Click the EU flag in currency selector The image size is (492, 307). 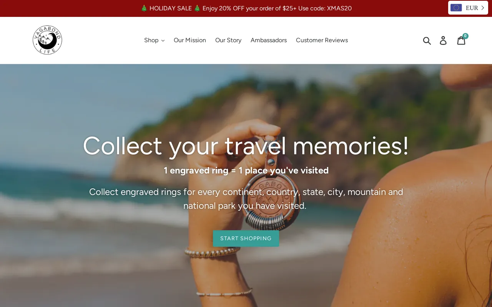pyautogui.click(x=456, y=8)
